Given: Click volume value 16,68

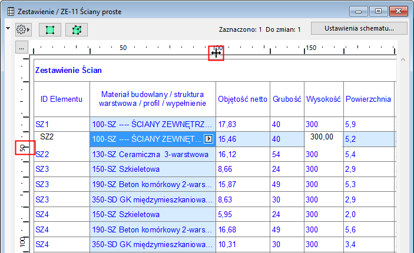Looking at the screenshot, I should pos(227,229).
